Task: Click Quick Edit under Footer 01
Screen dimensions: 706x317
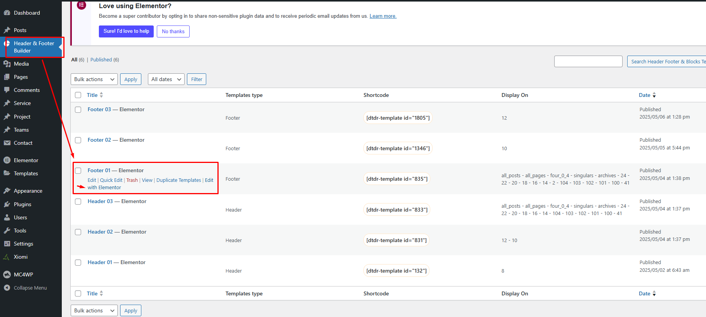Action: point(111,180)
